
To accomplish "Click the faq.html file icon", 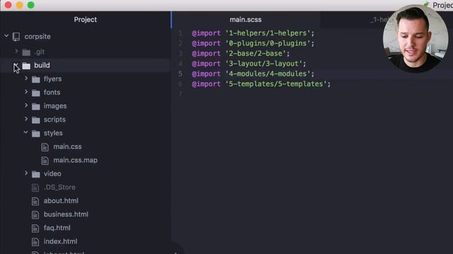I will coord(35,229).
